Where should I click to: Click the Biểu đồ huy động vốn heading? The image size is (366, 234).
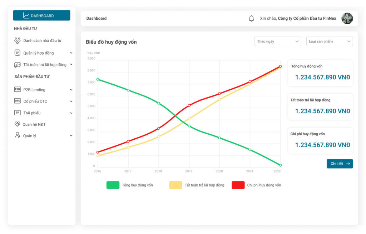pos(112,42)
